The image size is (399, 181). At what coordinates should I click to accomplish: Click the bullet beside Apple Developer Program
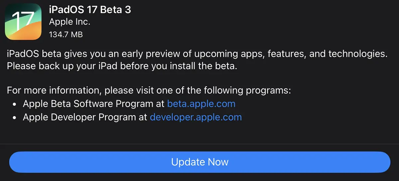pos(15,117)
